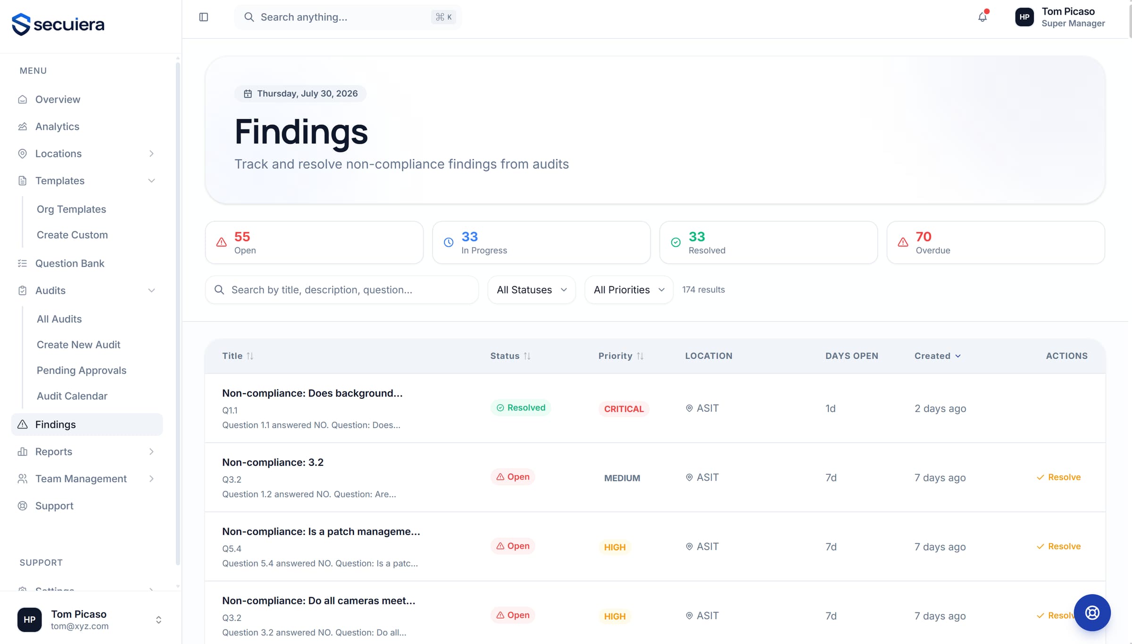Viewport: 1132px width, 644px height.
Task: Sort findings by Status column
Action: point(510,356)
